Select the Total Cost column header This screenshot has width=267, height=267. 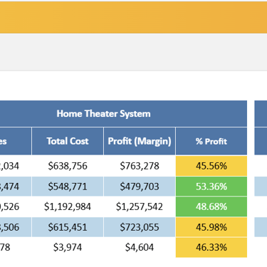tap(68, 141)
